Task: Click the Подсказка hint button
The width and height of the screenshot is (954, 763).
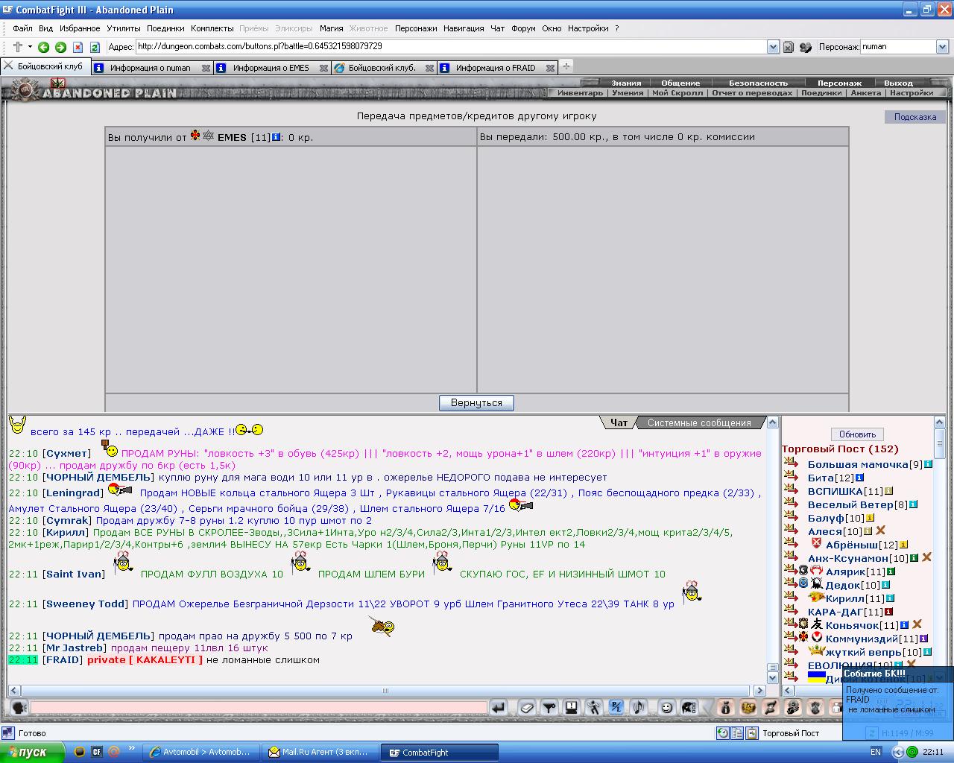Action: [914, 117]
